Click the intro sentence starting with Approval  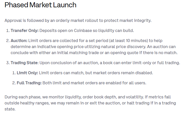(78, 21)
